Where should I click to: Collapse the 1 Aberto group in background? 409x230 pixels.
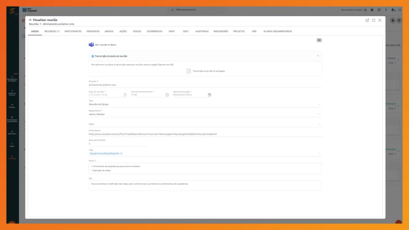click(398, 60)
